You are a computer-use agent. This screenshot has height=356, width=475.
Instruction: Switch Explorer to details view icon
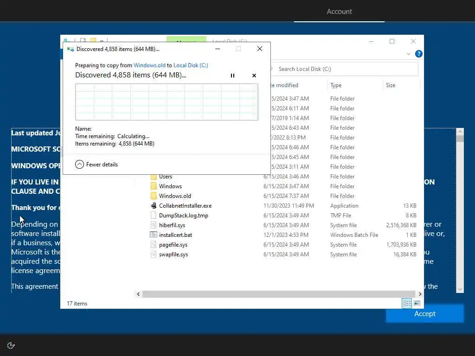407,303
